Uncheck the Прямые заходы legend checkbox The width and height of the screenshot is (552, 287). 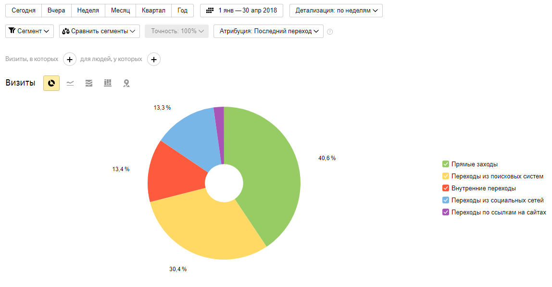446,164
